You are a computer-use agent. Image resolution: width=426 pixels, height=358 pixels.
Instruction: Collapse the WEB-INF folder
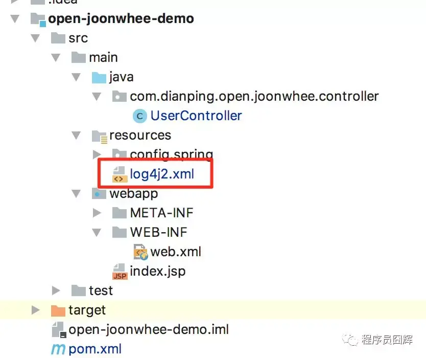[97, 232]
